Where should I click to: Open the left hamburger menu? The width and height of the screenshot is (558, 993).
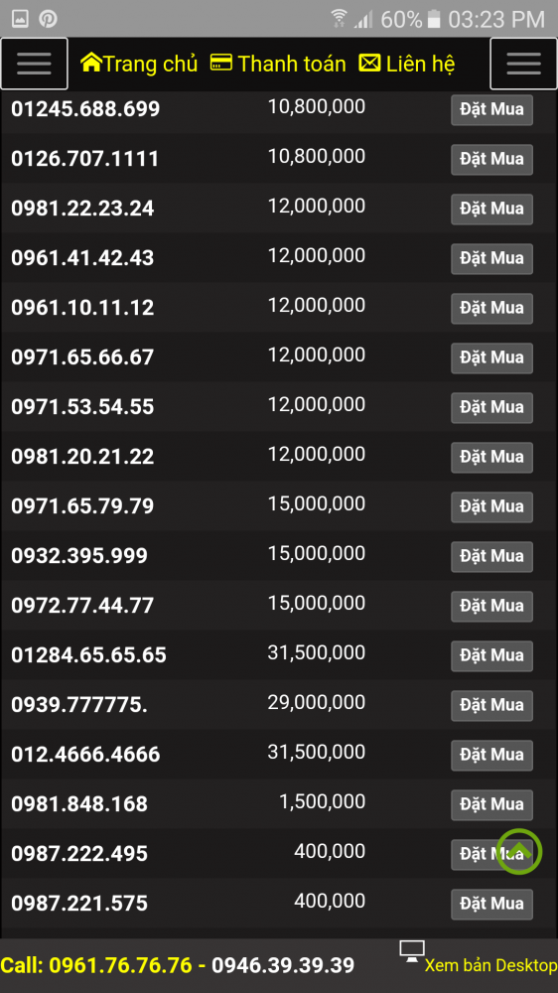(34, 64)
